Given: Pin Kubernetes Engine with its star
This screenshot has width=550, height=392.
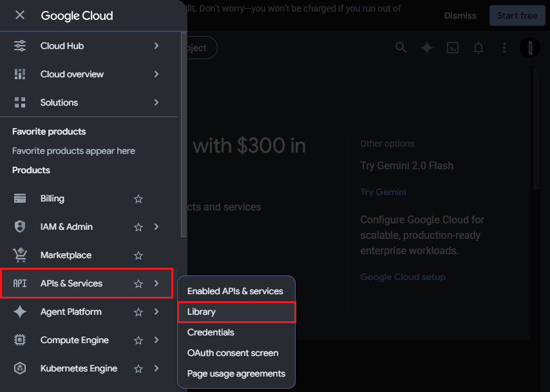Looking at the screenshot, I should tap(138, 369).
